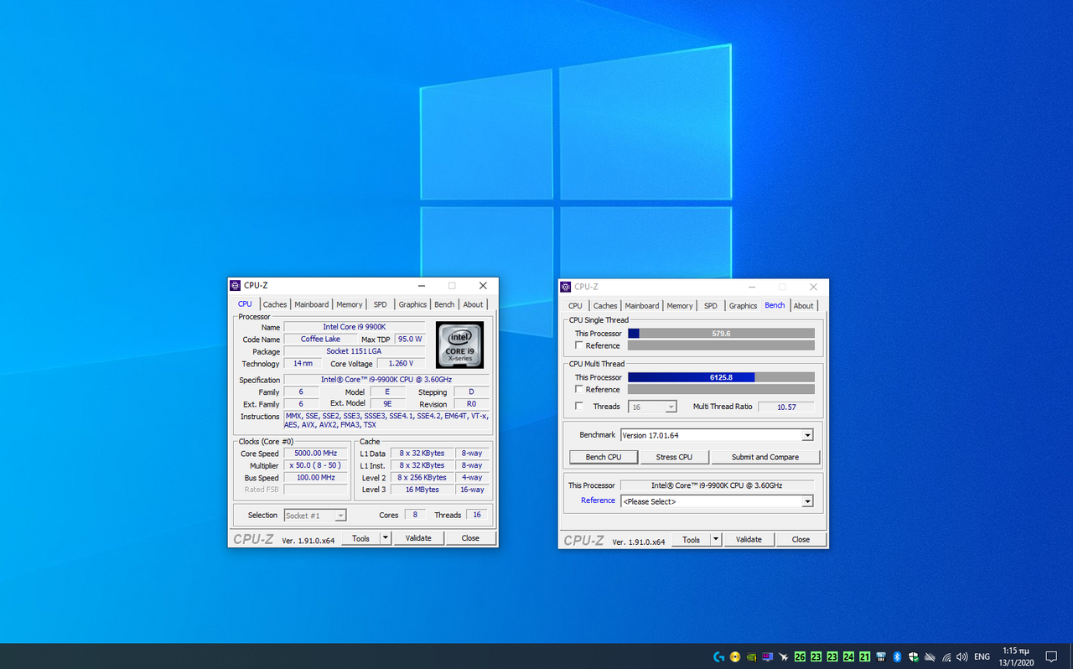
Task: Open the Benchmark version dropdown
Action: pos(716,435)
